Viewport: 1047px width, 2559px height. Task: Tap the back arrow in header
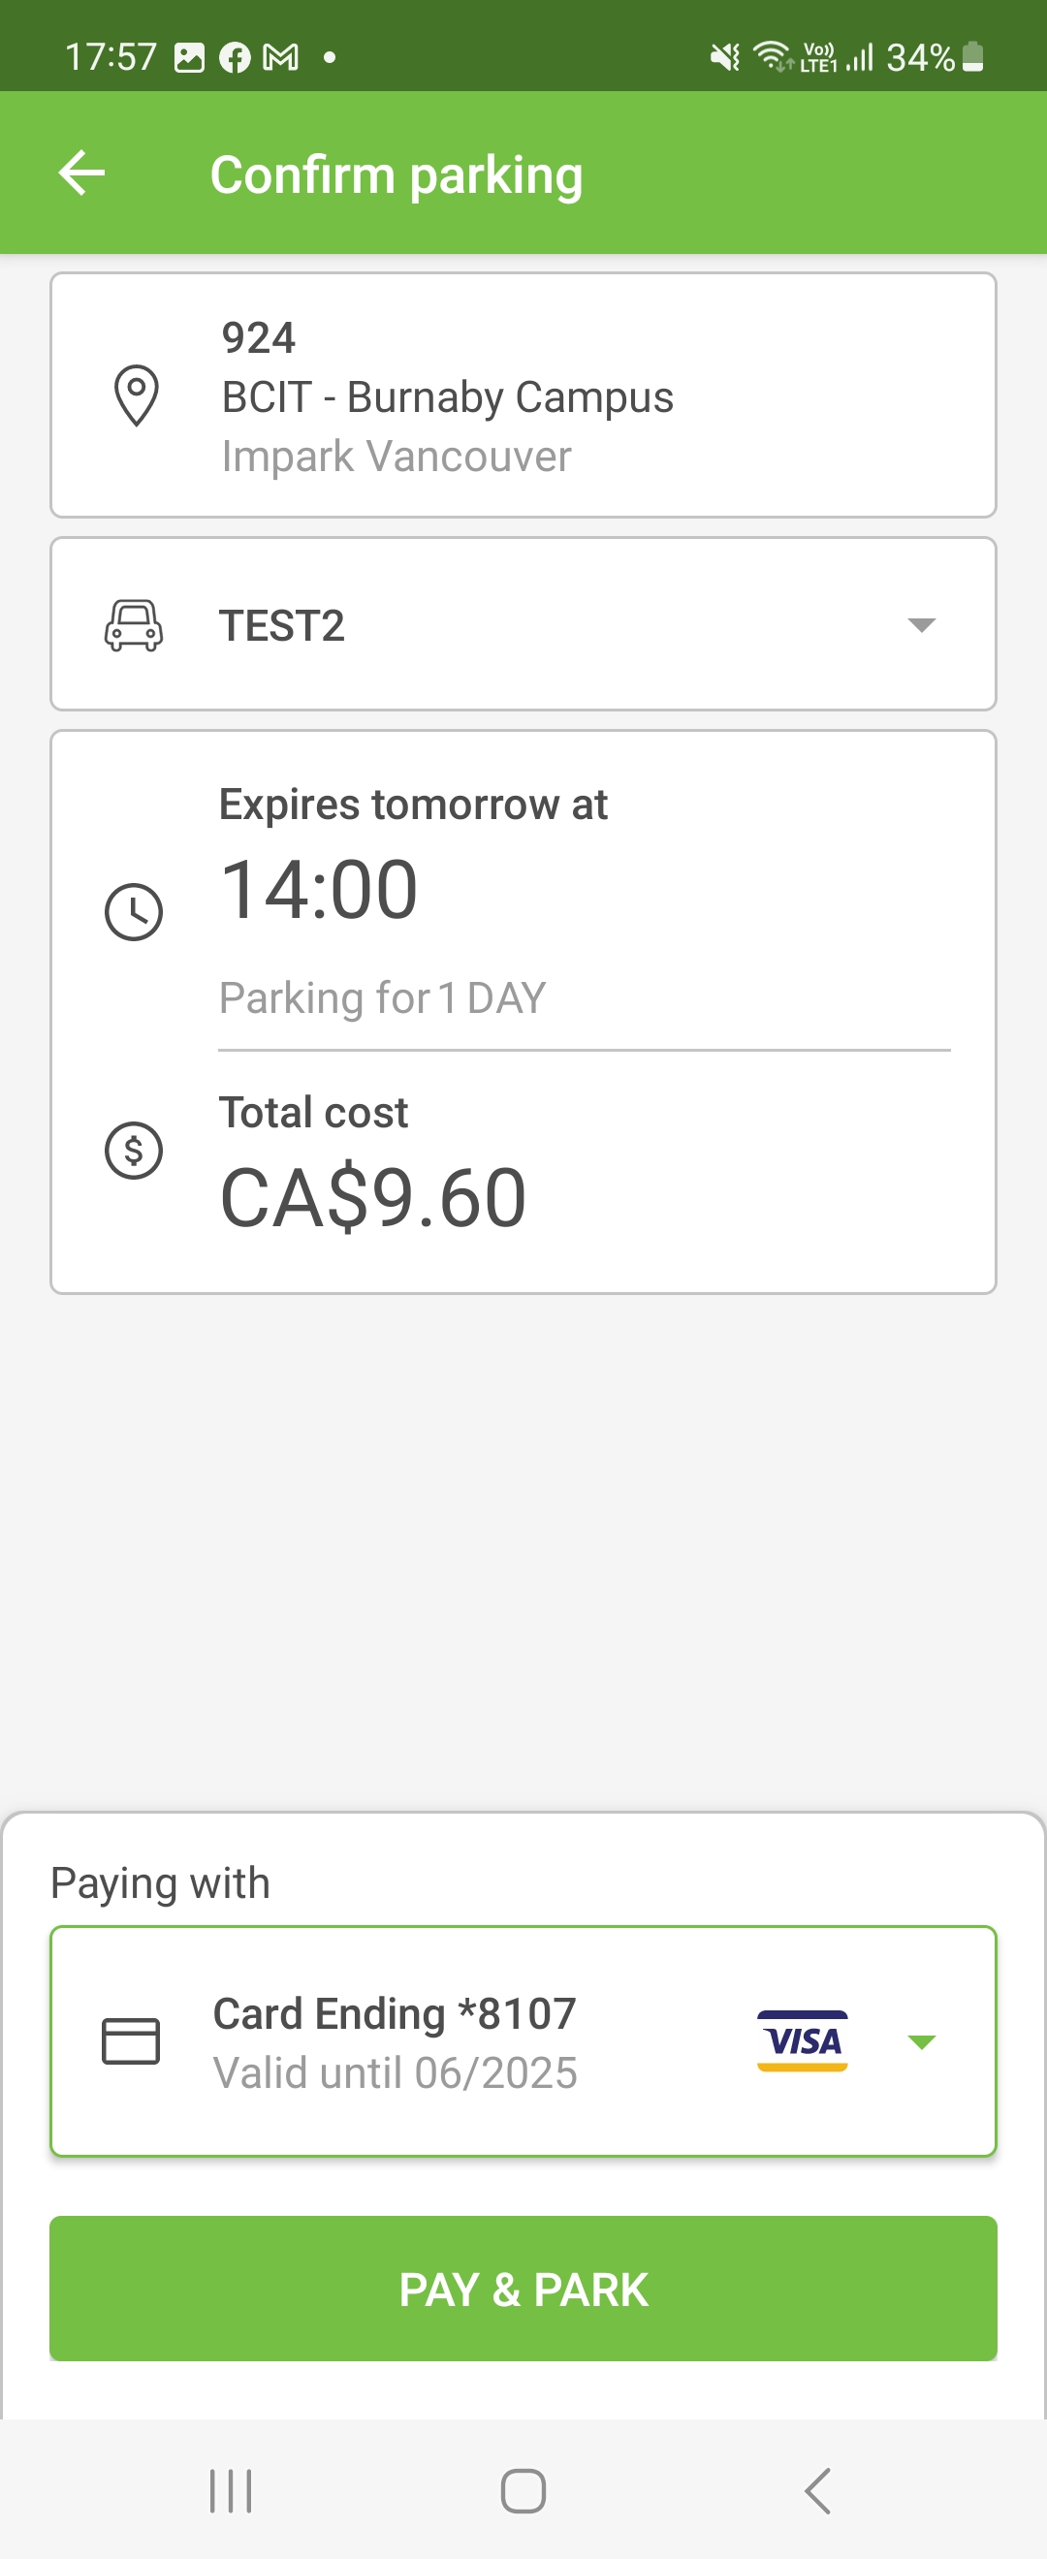[81, 174]
